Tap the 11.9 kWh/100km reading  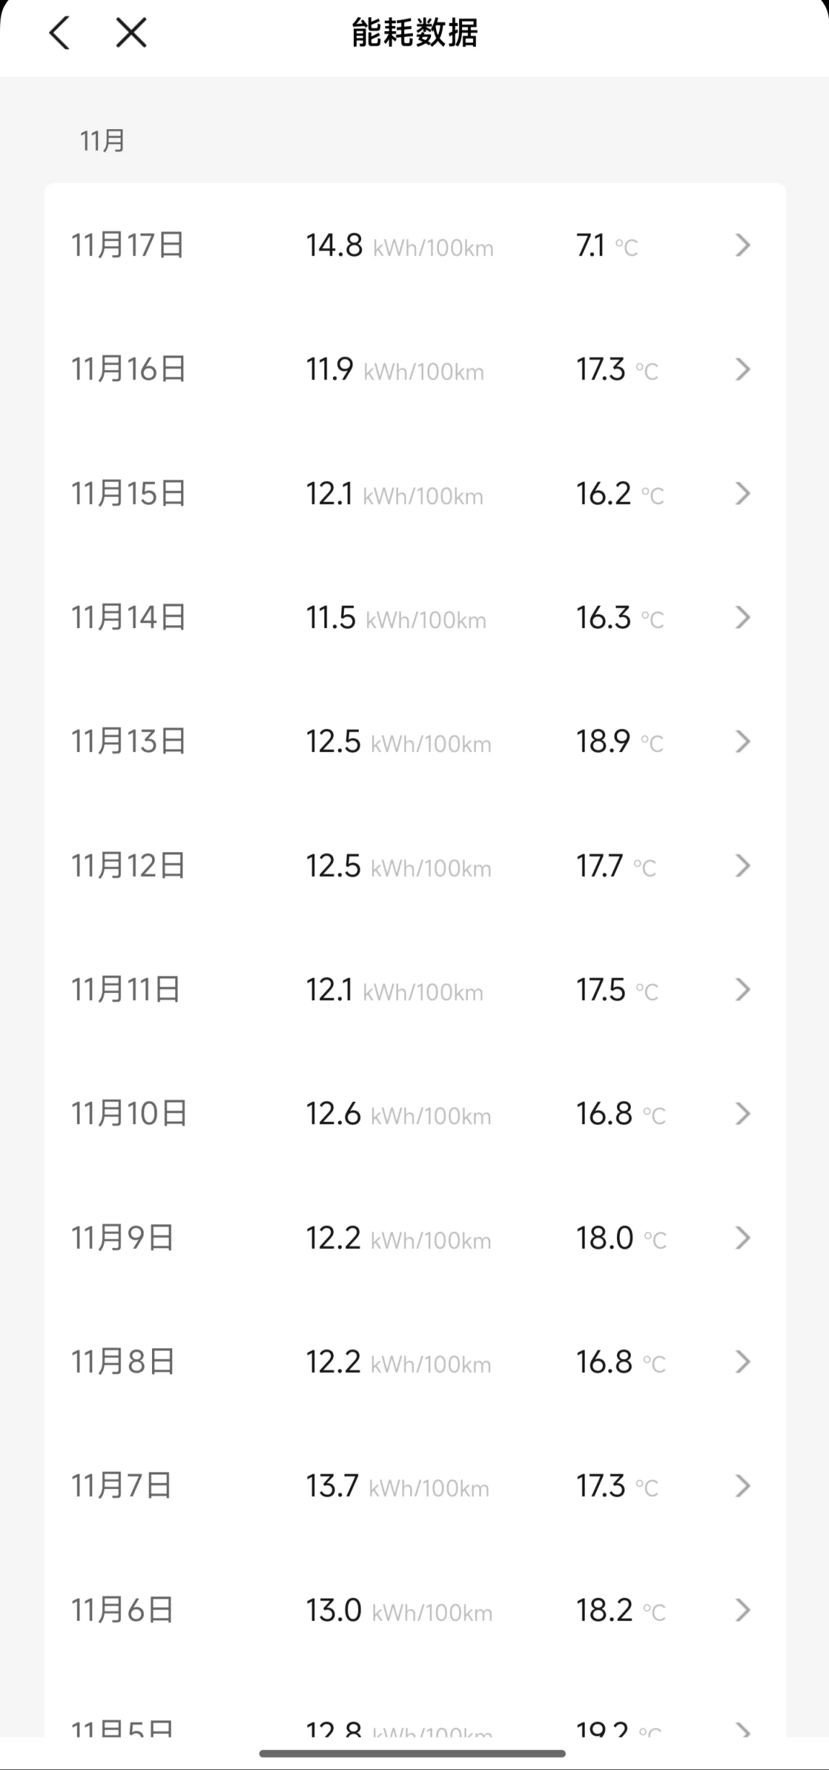point(394,370)
